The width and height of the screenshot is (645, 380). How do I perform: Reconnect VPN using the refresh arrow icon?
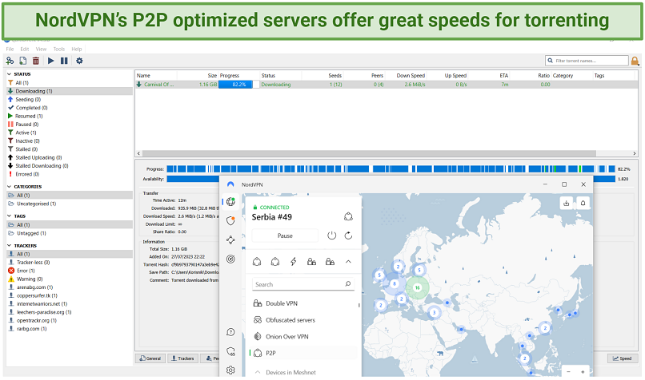point(348,236)
